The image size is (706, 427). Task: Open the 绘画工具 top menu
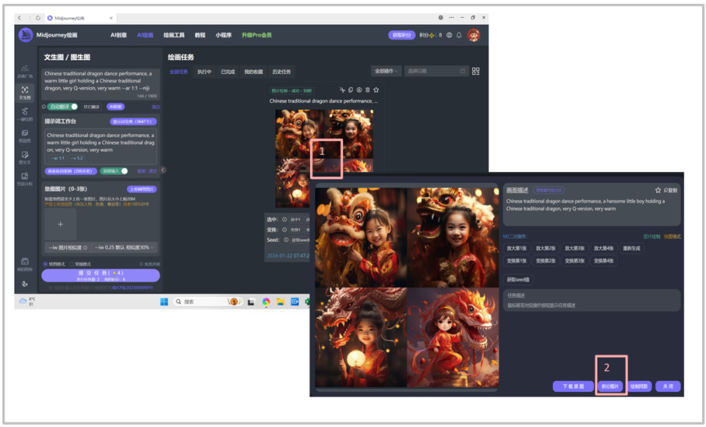(174, 35)
